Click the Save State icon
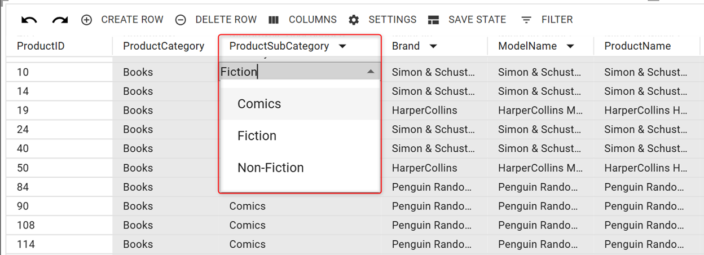Screen dimensions: 704x255 click(x=433, y=20)
